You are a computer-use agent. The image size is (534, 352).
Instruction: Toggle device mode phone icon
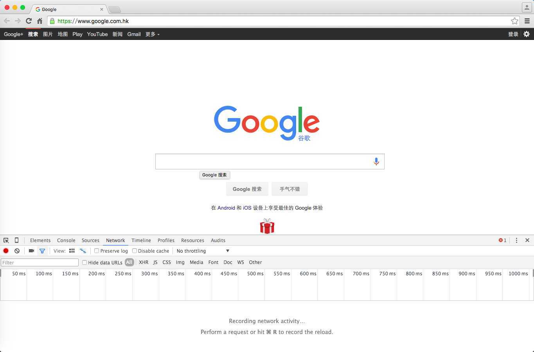tap(16, 240)
